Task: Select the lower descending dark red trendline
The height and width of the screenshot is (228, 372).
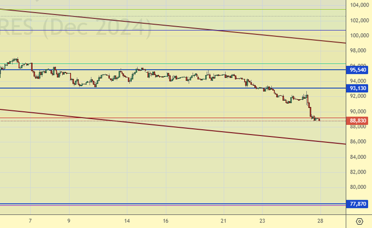Action: [x=164, y=125]
